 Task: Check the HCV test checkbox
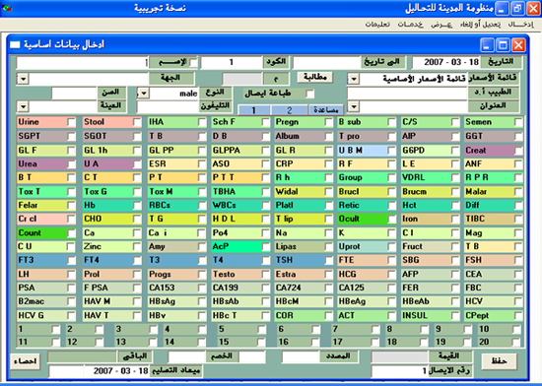[518, 301]
